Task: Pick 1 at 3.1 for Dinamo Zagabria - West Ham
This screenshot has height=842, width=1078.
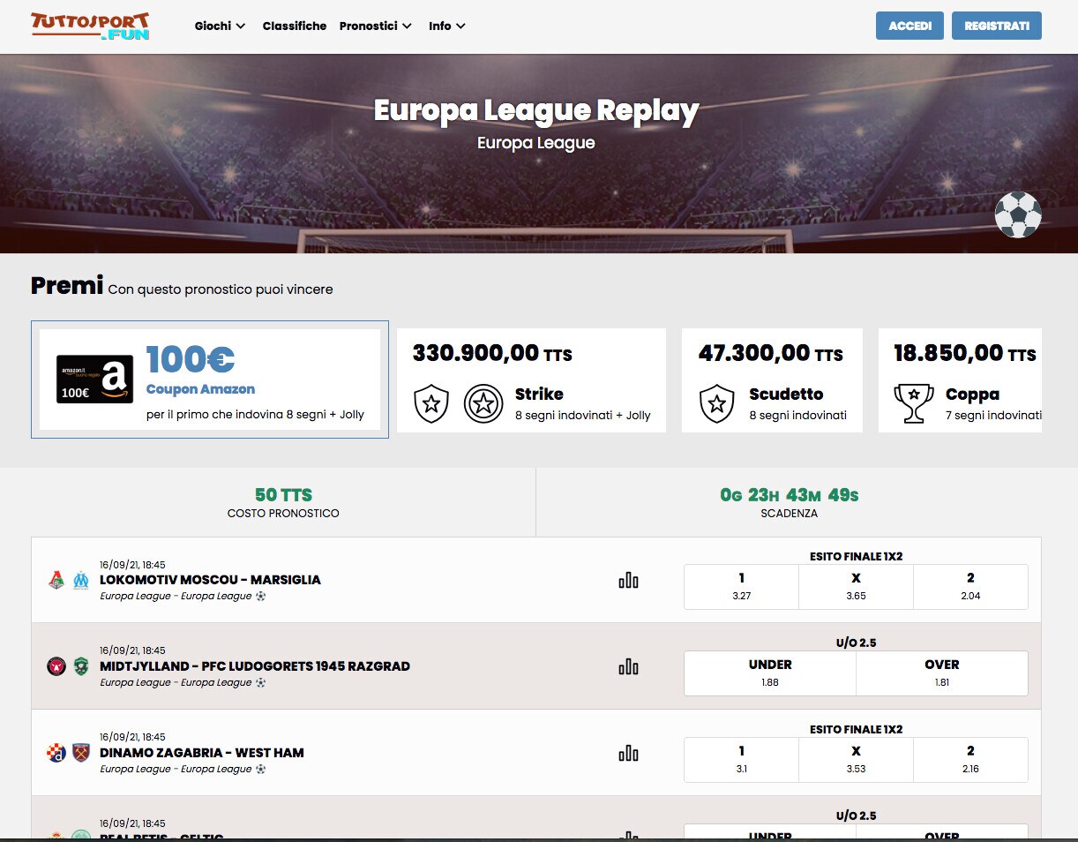Action: click(x=742, y=760)
